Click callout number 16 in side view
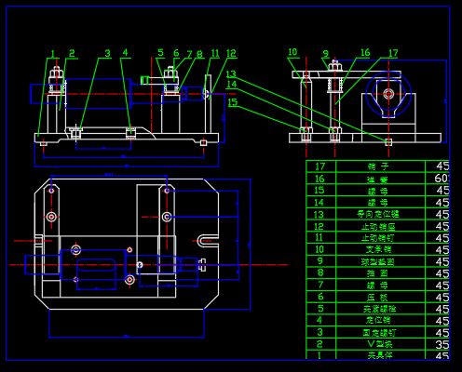The image size is (462, 372). tap(365, 52)
